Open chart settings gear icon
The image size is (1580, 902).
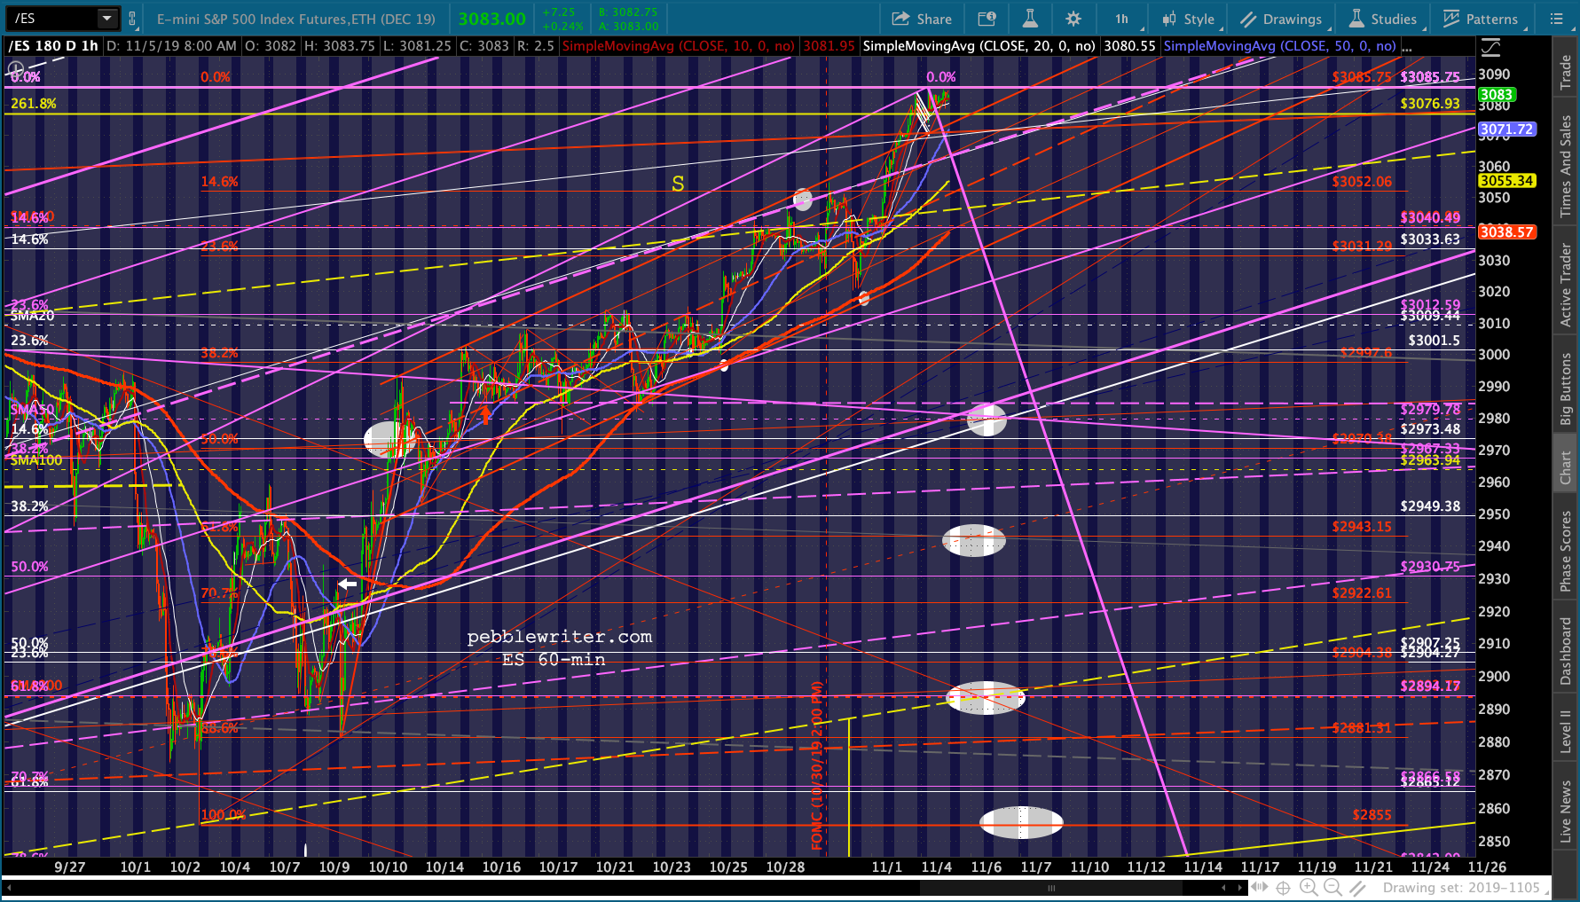click(x=1073, y=19)
